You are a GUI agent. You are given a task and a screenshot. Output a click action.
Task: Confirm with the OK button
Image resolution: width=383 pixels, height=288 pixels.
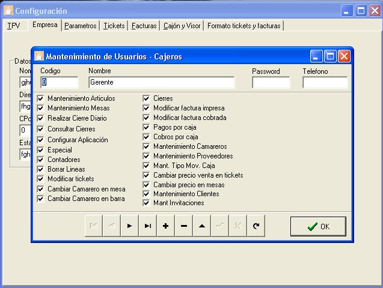(318, 226)
